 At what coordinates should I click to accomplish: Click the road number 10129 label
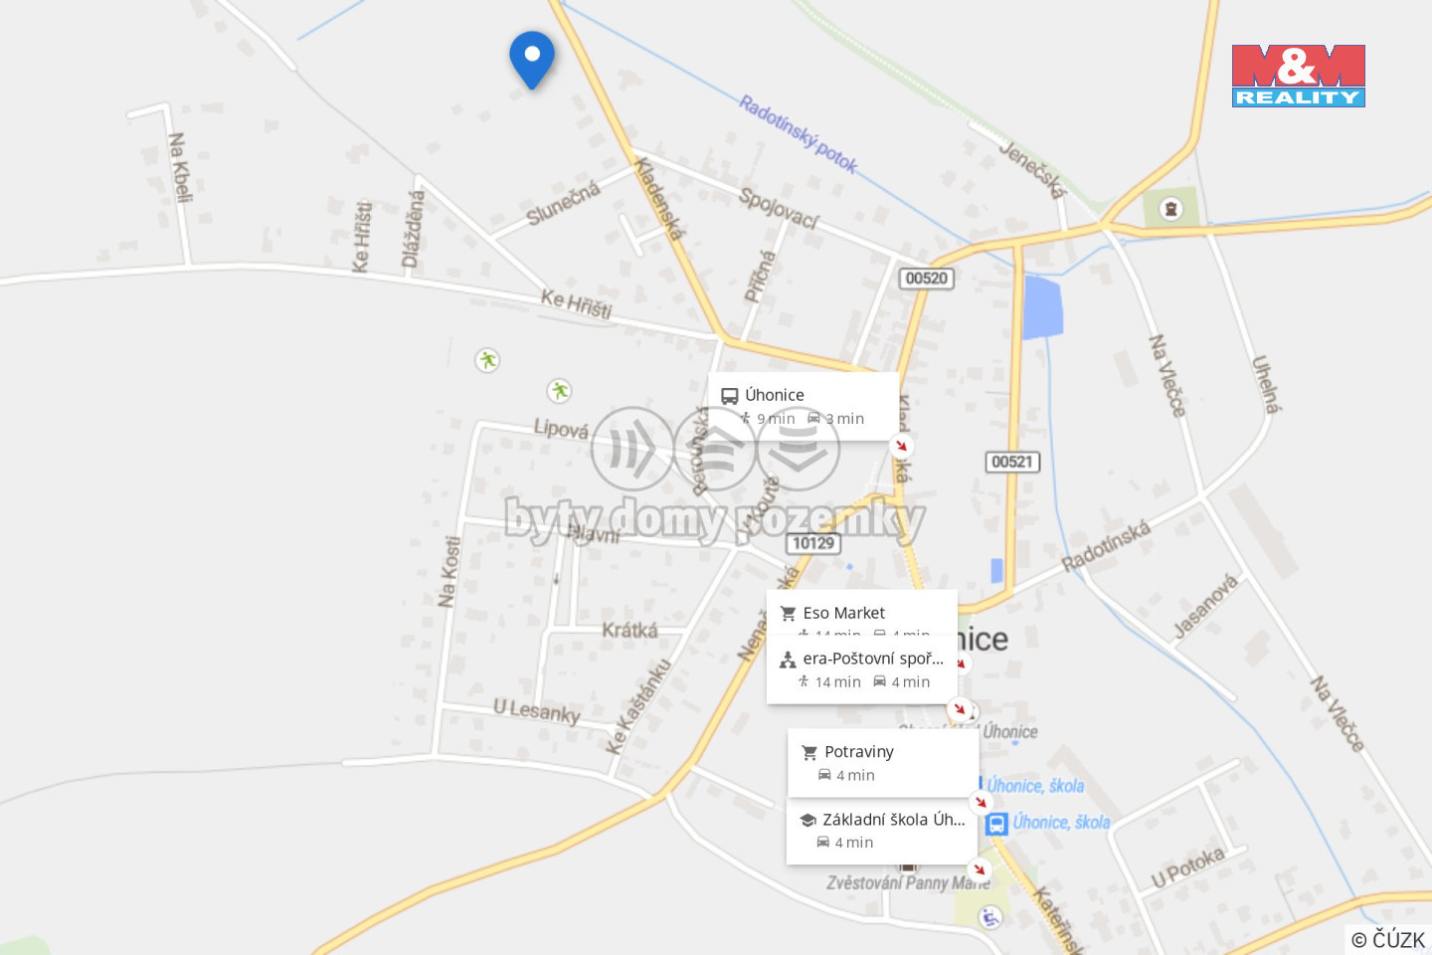point(813,543)
